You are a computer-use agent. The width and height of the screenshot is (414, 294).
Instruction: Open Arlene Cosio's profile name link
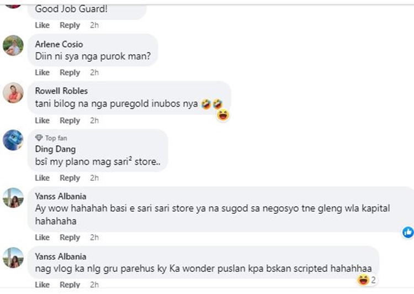(59, 44)
